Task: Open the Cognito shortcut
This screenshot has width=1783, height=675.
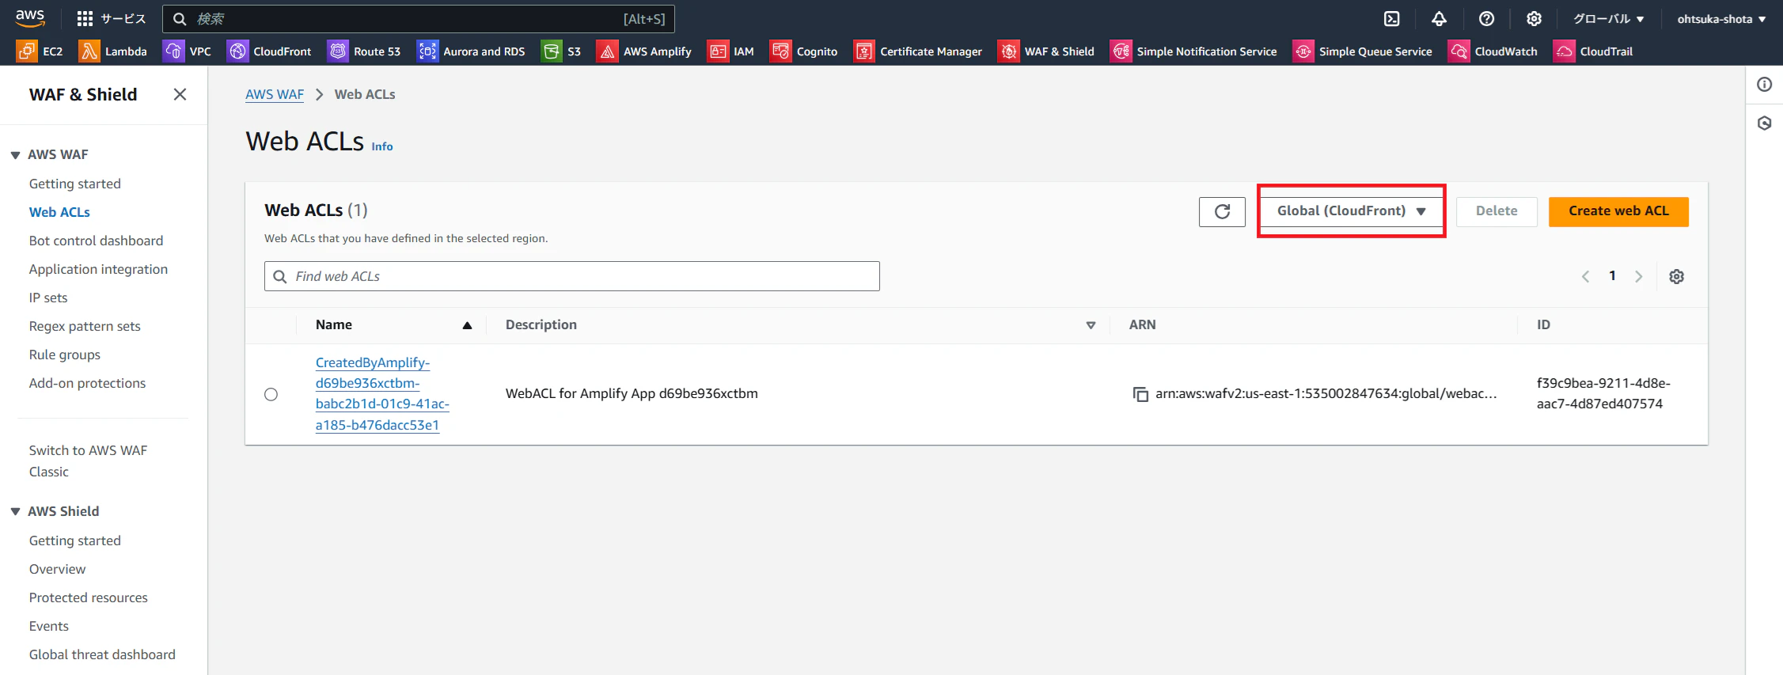Action: pos(804,51)
